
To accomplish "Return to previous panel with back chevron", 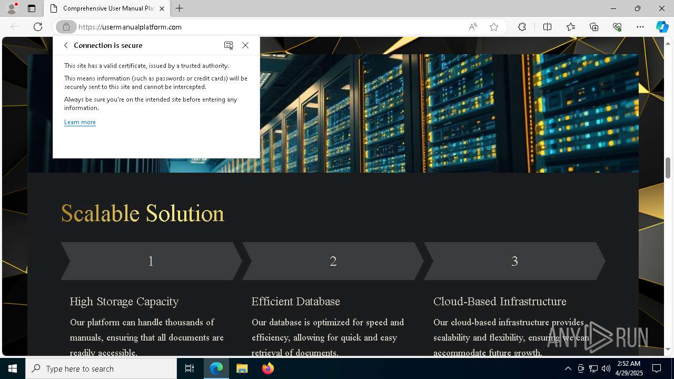I will tap(66, 45).
